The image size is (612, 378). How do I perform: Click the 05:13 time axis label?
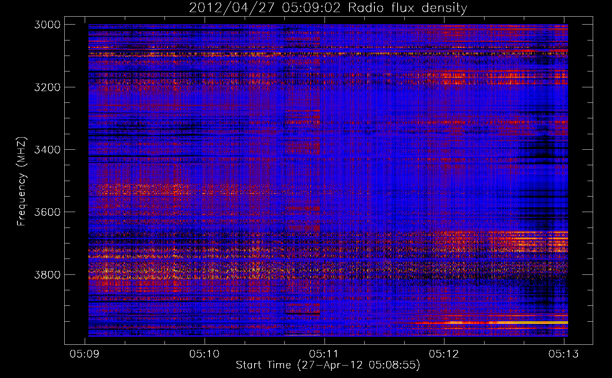[564, 354]
